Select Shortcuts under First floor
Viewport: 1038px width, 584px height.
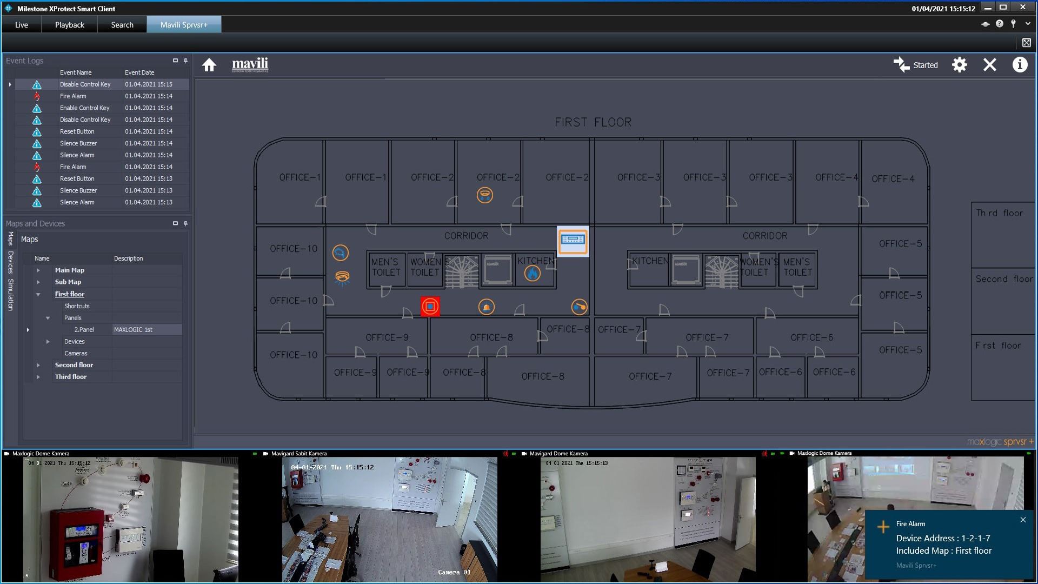77,306
